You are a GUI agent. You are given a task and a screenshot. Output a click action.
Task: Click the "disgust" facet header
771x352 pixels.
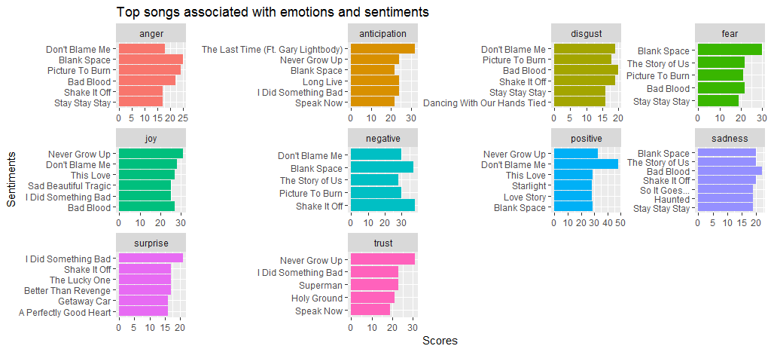(x=585, y=34)
